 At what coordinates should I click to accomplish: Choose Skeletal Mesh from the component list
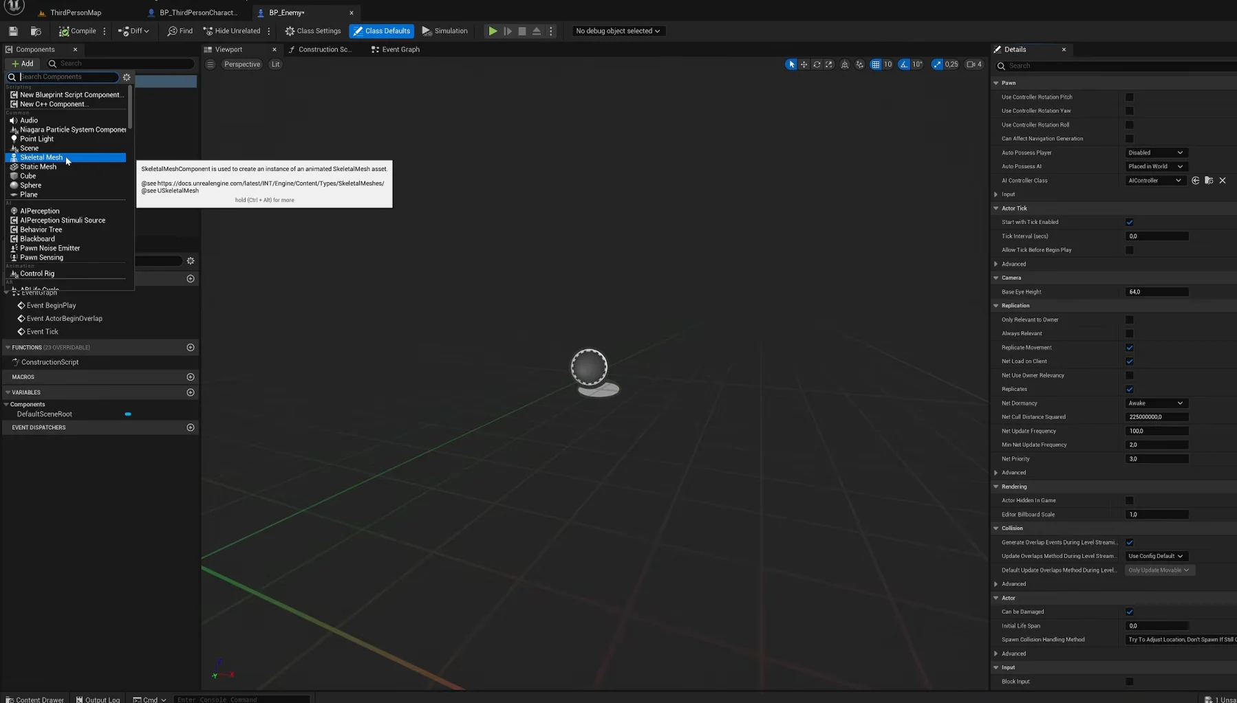65,157
